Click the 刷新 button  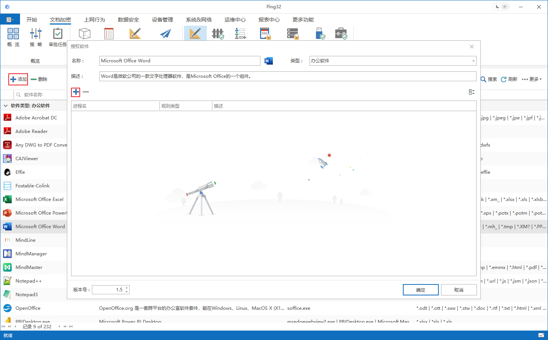(x=509, y=79)
